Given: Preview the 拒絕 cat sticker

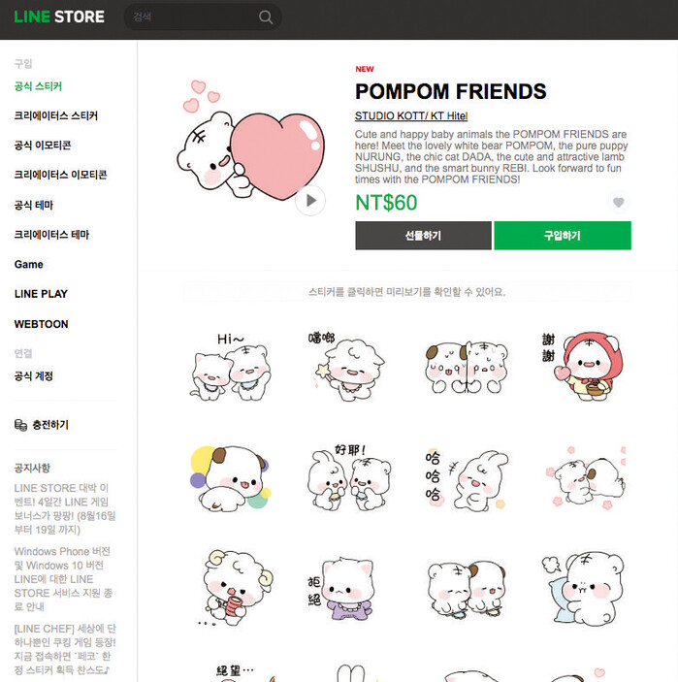Looking at the screenshot, I should (x=341, y=588).
